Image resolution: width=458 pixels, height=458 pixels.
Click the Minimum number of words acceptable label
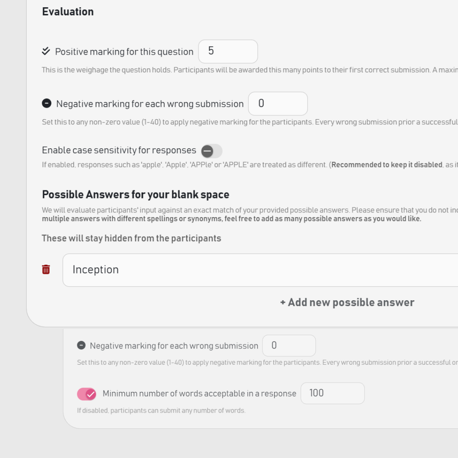click(x=199, y=394)
